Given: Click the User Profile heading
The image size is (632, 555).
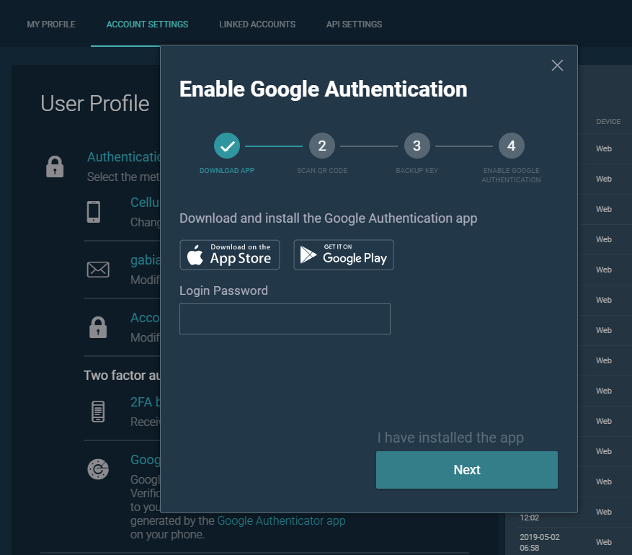Looking at the screenshot, I should [94, 104].
